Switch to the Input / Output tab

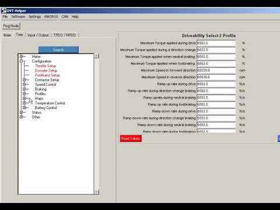pos(38,35)
